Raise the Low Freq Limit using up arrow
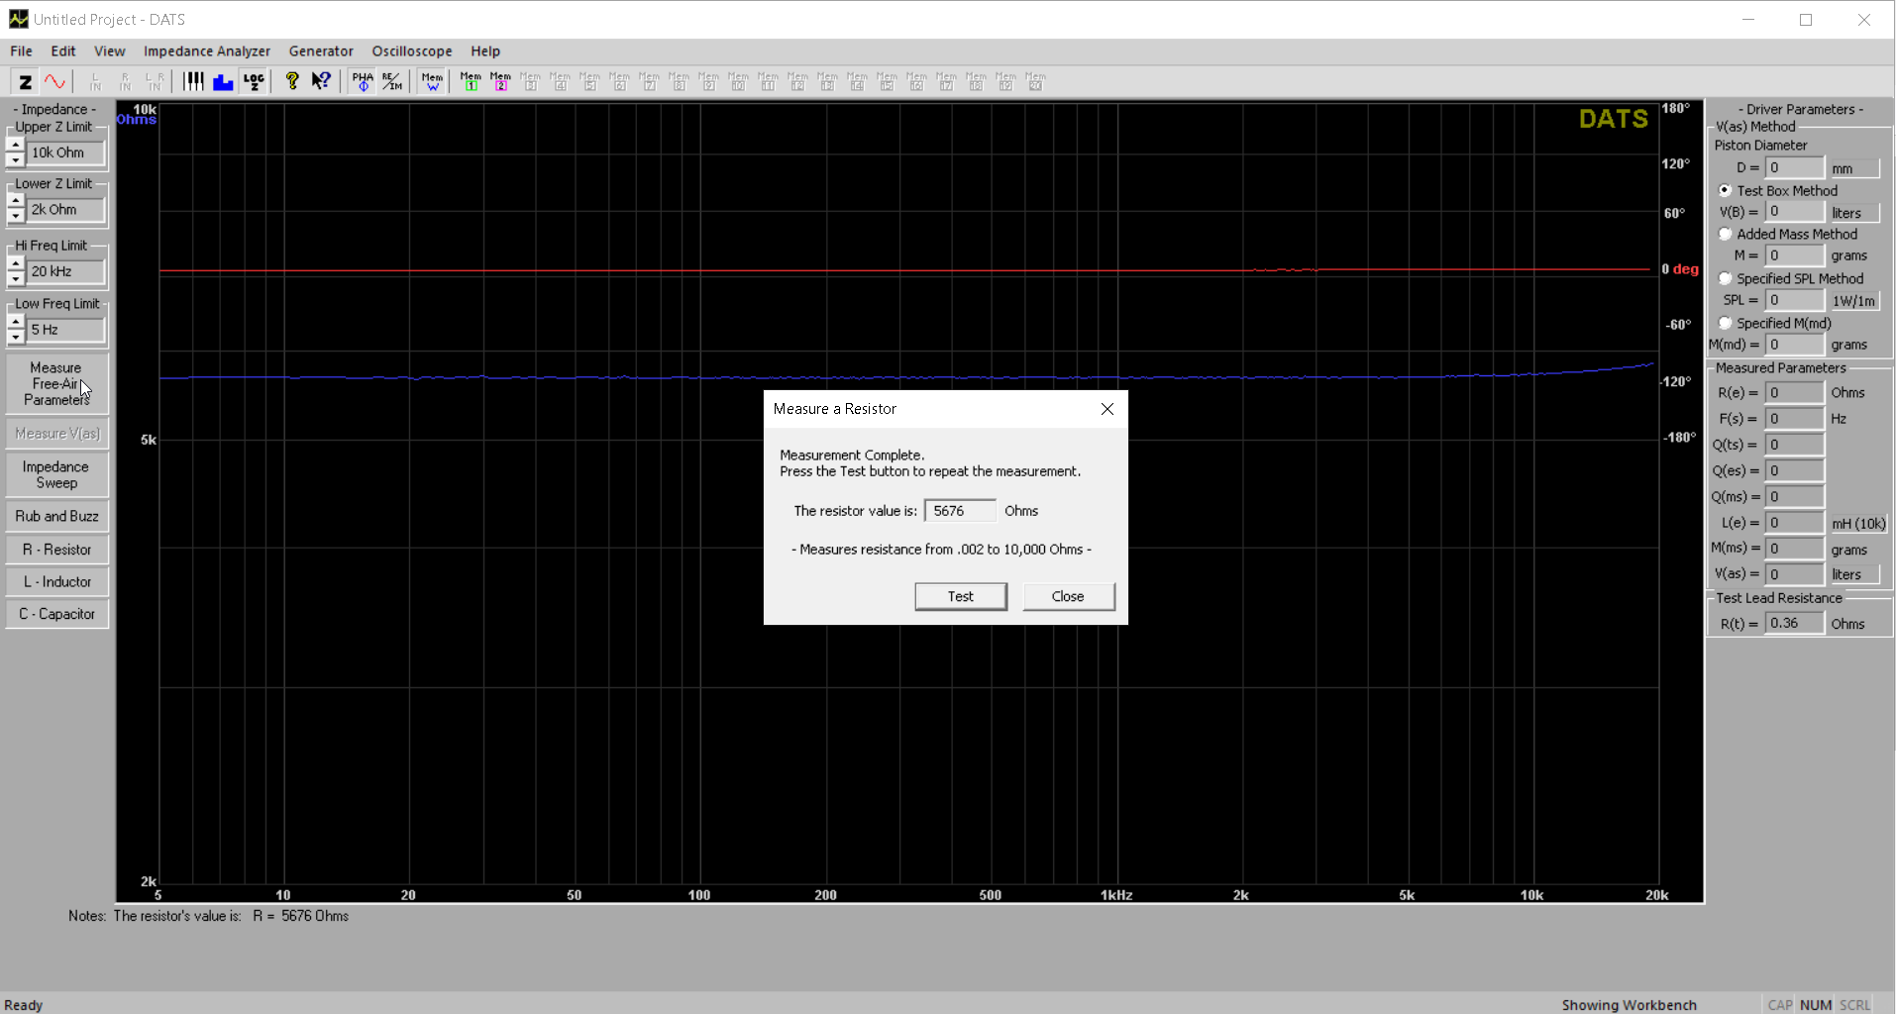 tap(15, 322)
